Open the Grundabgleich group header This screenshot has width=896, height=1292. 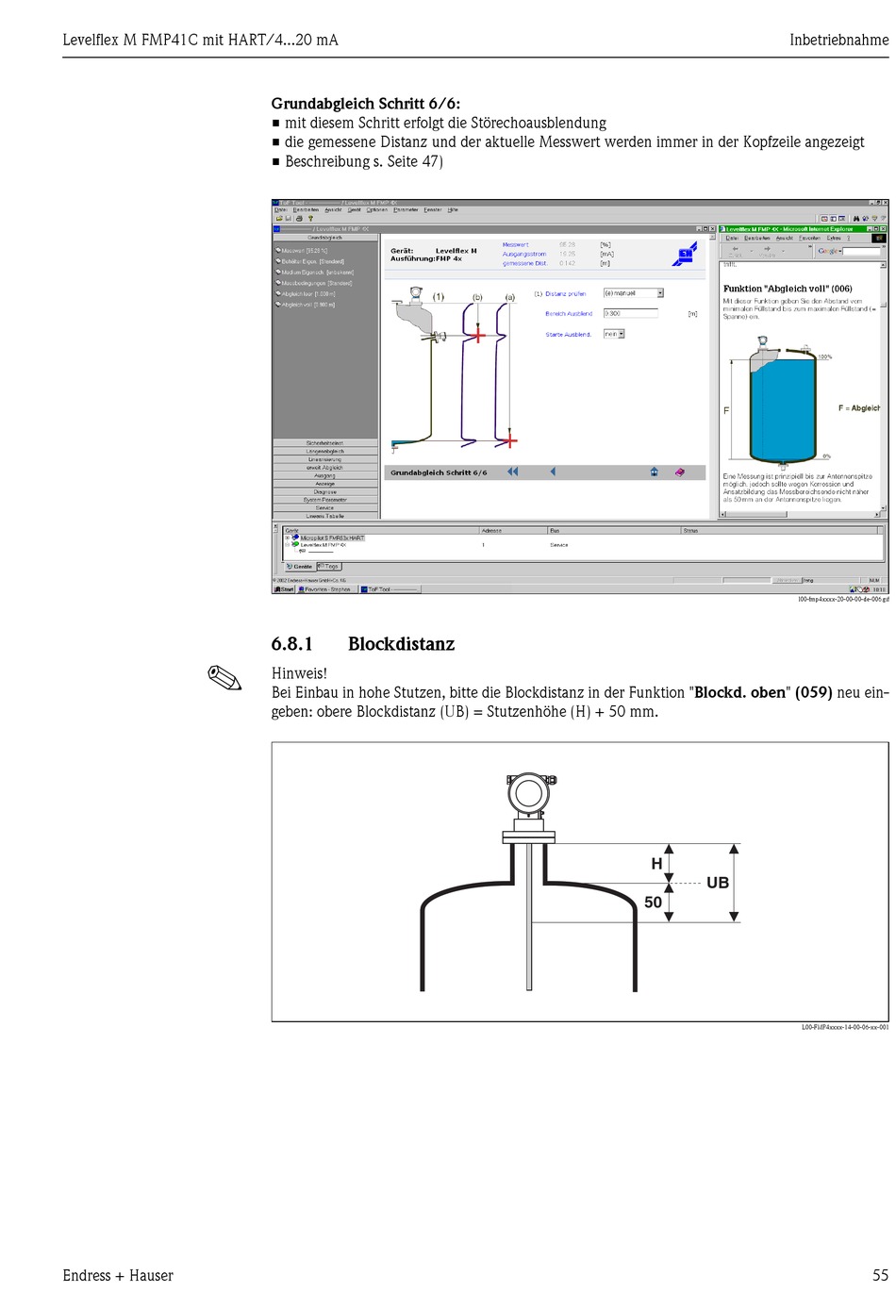(325, 238)
